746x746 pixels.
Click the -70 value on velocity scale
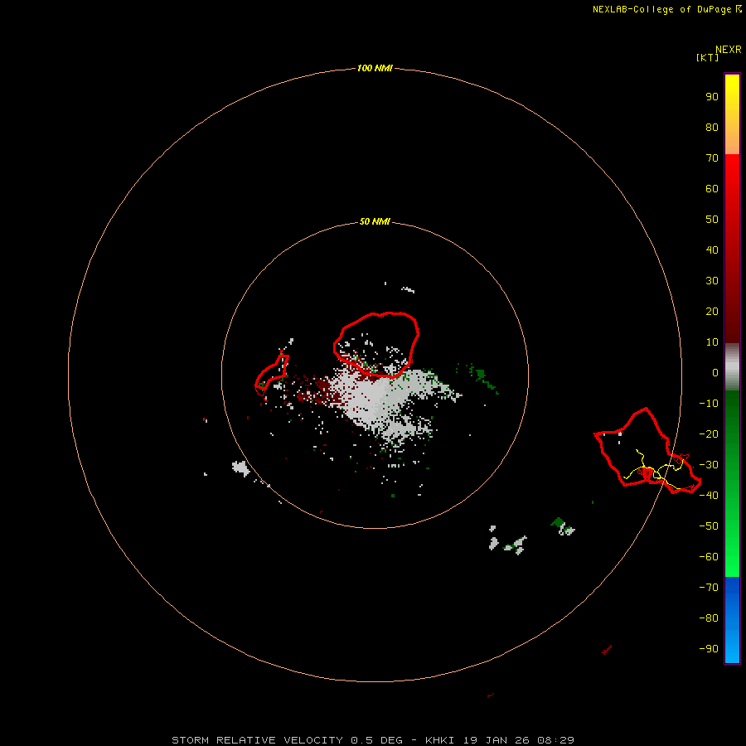point(709,587)
